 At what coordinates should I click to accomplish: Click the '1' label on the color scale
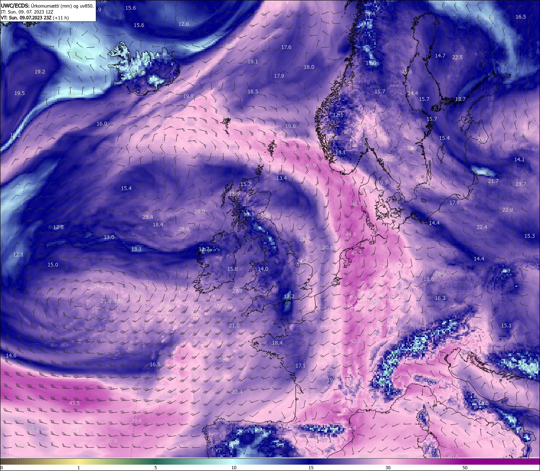click(78, 468)
